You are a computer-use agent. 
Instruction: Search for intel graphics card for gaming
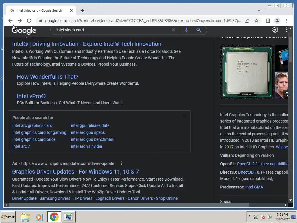[x=39, y=132]
